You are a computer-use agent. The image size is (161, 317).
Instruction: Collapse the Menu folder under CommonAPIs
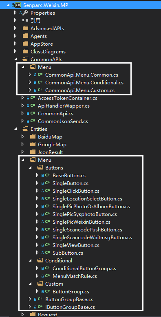coord(23,67)
